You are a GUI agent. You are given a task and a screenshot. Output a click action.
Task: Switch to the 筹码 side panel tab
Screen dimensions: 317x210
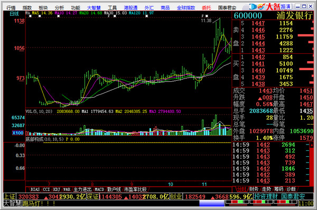pos(278,189)
